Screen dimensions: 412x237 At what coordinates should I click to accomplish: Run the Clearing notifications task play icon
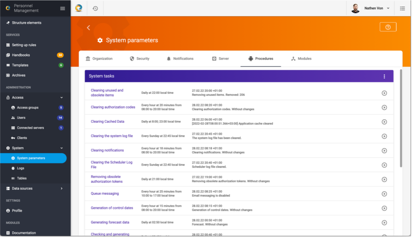point(384,151)
